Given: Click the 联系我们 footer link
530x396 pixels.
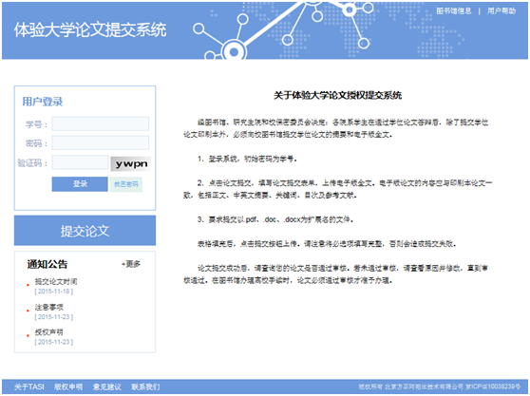Looking at the screenshot, I should tap(145, 387).
